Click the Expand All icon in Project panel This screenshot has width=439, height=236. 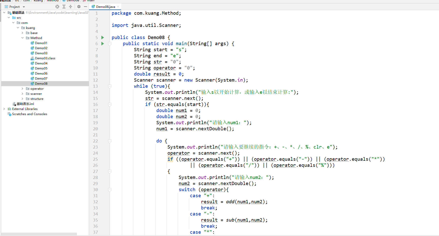64,7
